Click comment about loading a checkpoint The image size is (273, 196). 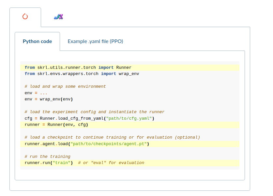pyautogui.click(x=112, y=137)
